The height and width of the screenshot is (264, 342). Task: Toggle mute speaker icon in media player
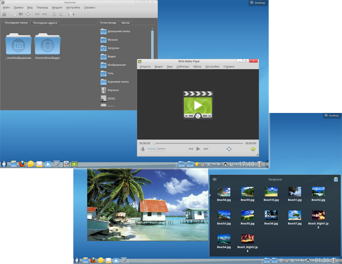click(143, 149)
